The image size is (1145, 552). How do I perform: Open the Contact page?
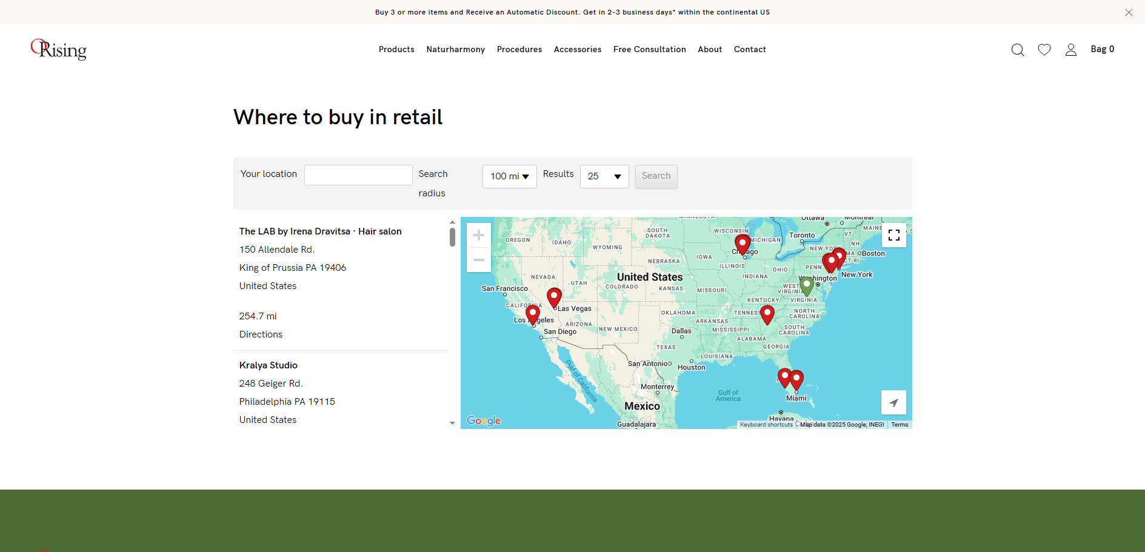pyautogui.click(x=750, y=50)
